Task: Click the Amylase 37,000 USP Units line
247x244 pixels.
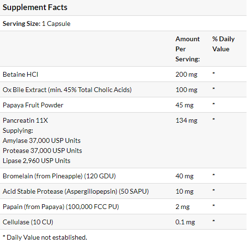Action: pos(42,140)
